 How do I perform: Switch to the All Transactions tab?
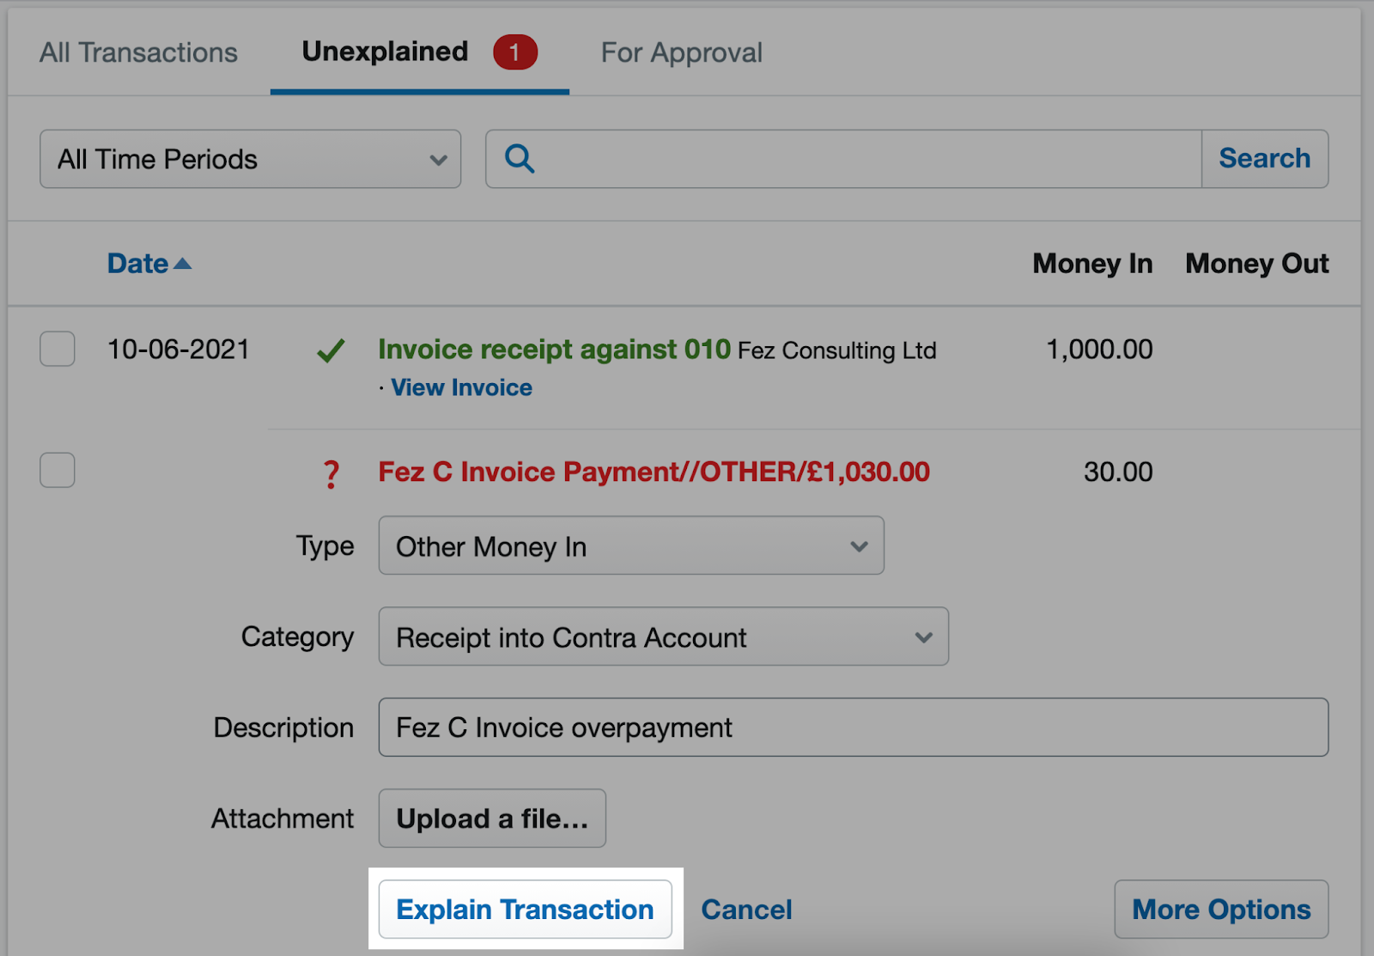click(138, 52)
